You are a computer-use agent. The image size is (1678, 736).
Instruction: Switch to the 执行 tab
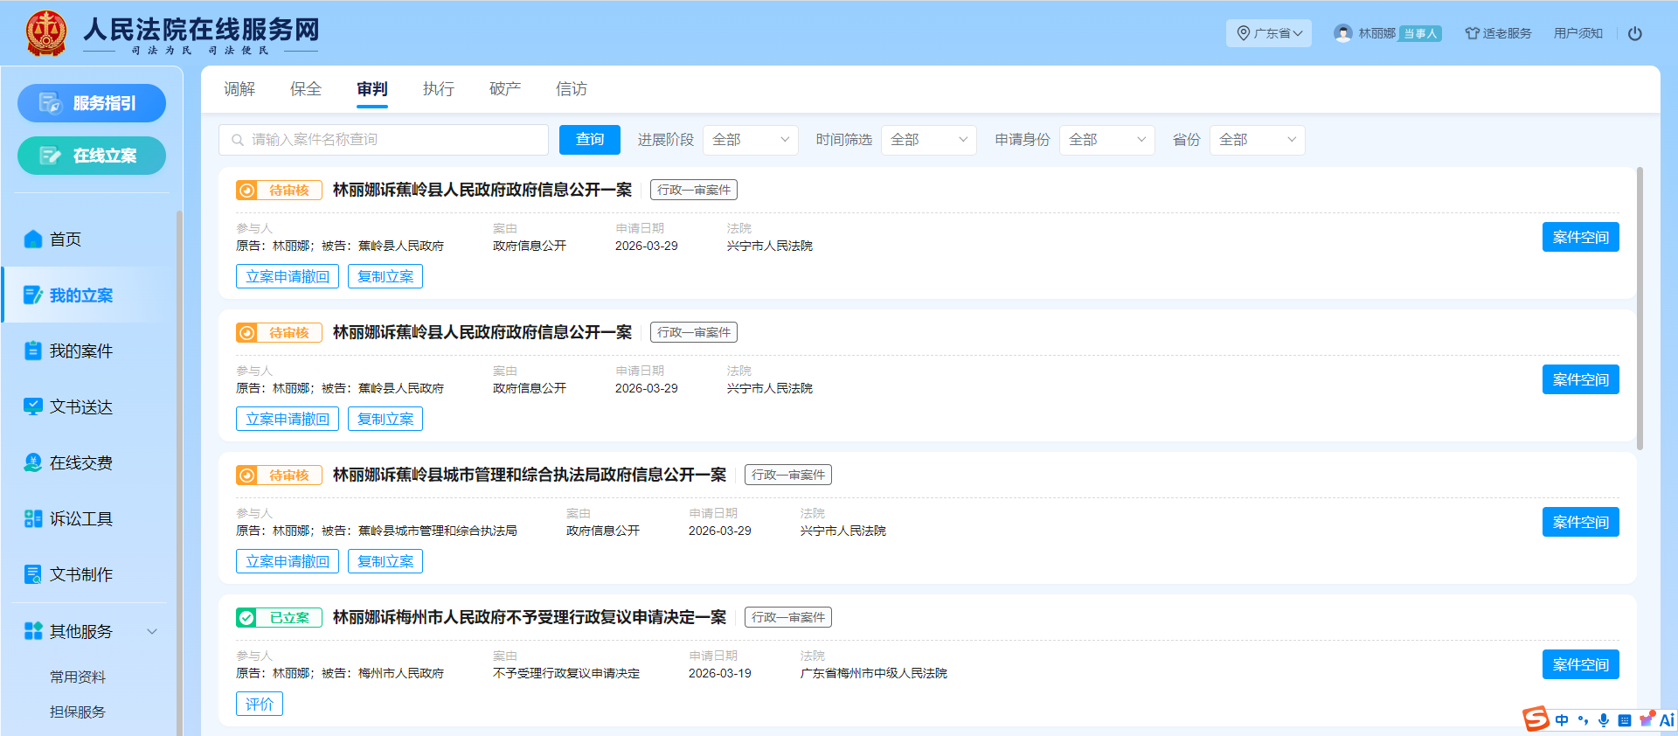pos(438,89)
